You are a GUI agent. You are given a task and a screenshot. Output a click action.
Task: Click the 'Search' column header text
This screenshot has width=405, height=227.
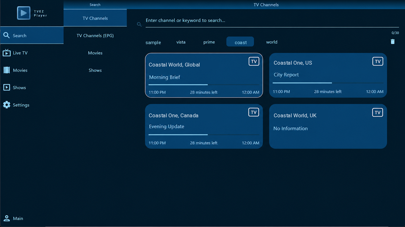pos(95,5)
